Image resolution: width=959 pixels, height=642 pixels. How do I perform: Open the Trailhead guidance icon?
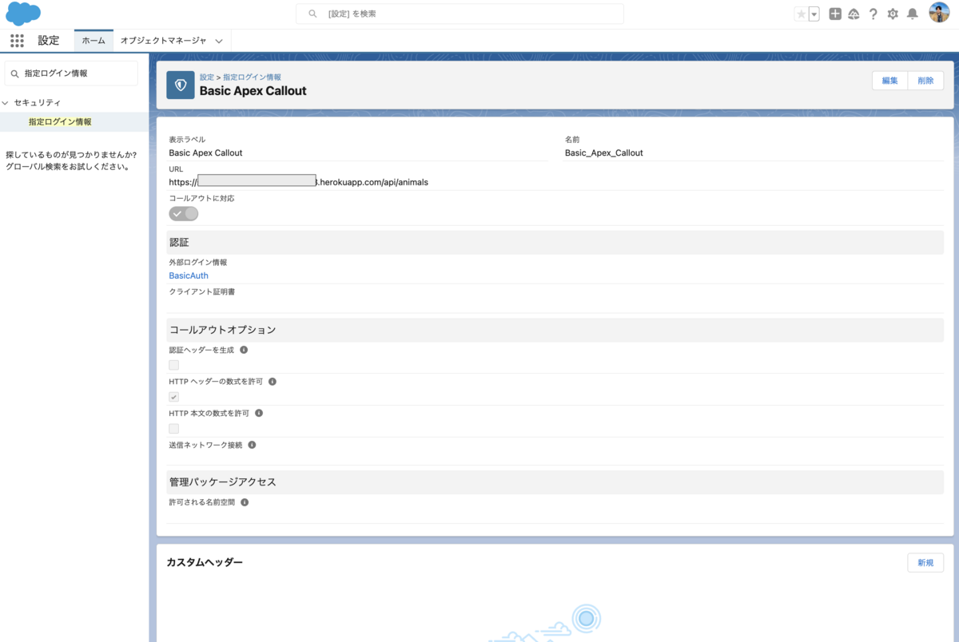(854, 14)
